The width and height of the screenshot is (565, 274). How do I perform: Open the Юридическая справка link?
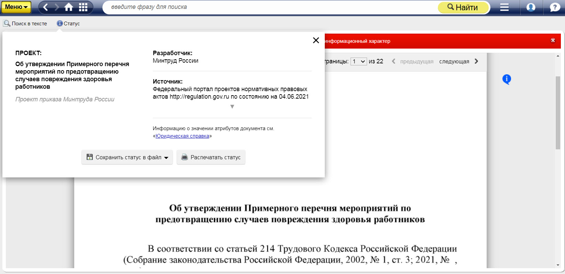tap(182, 136)
